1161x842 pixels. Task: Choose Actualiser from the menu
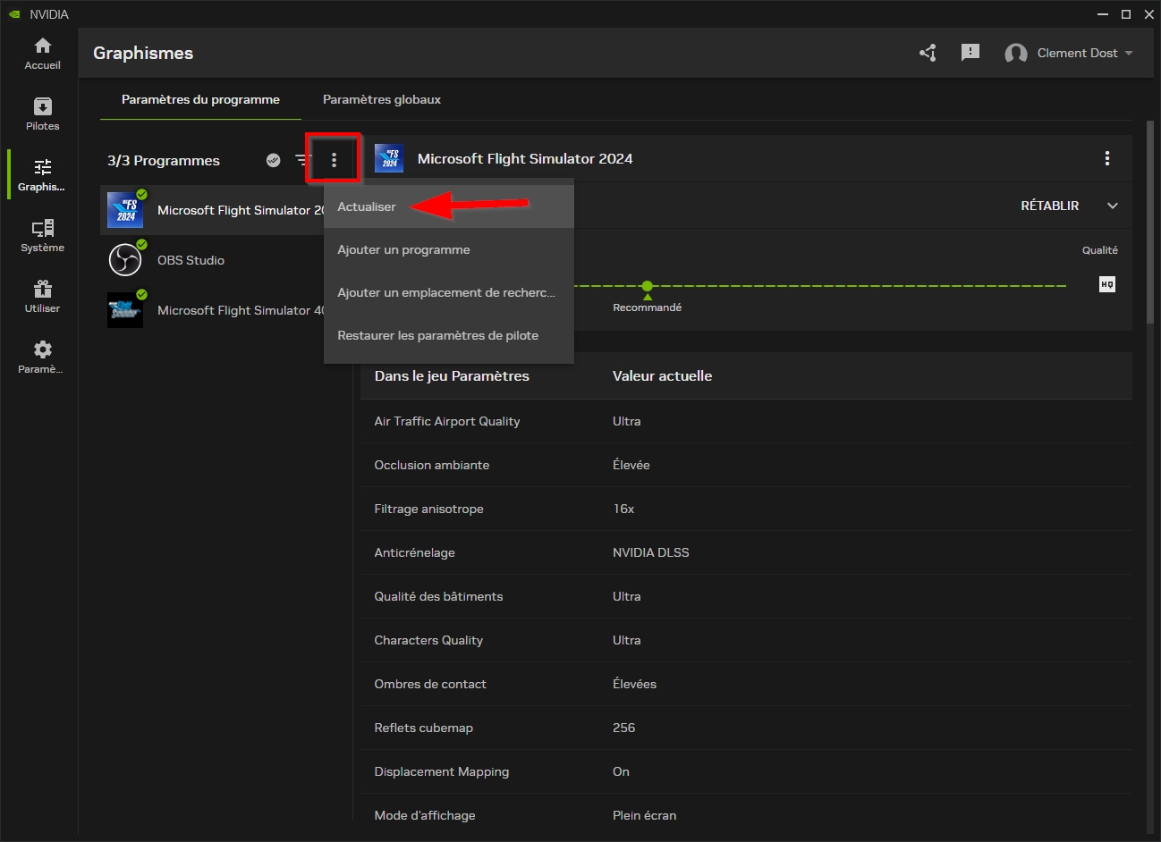(449, 206)
